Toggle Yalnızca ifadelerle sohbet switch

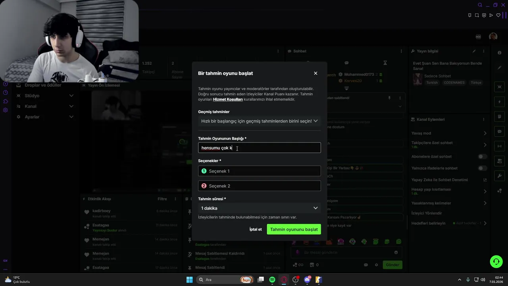click(x=482, y=168)
